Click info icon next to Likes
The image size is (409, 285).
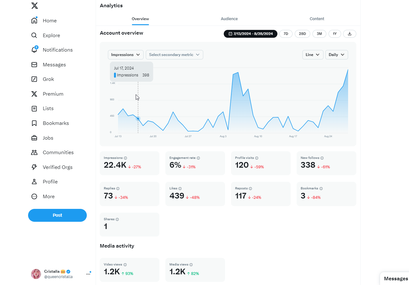(180, 188)
